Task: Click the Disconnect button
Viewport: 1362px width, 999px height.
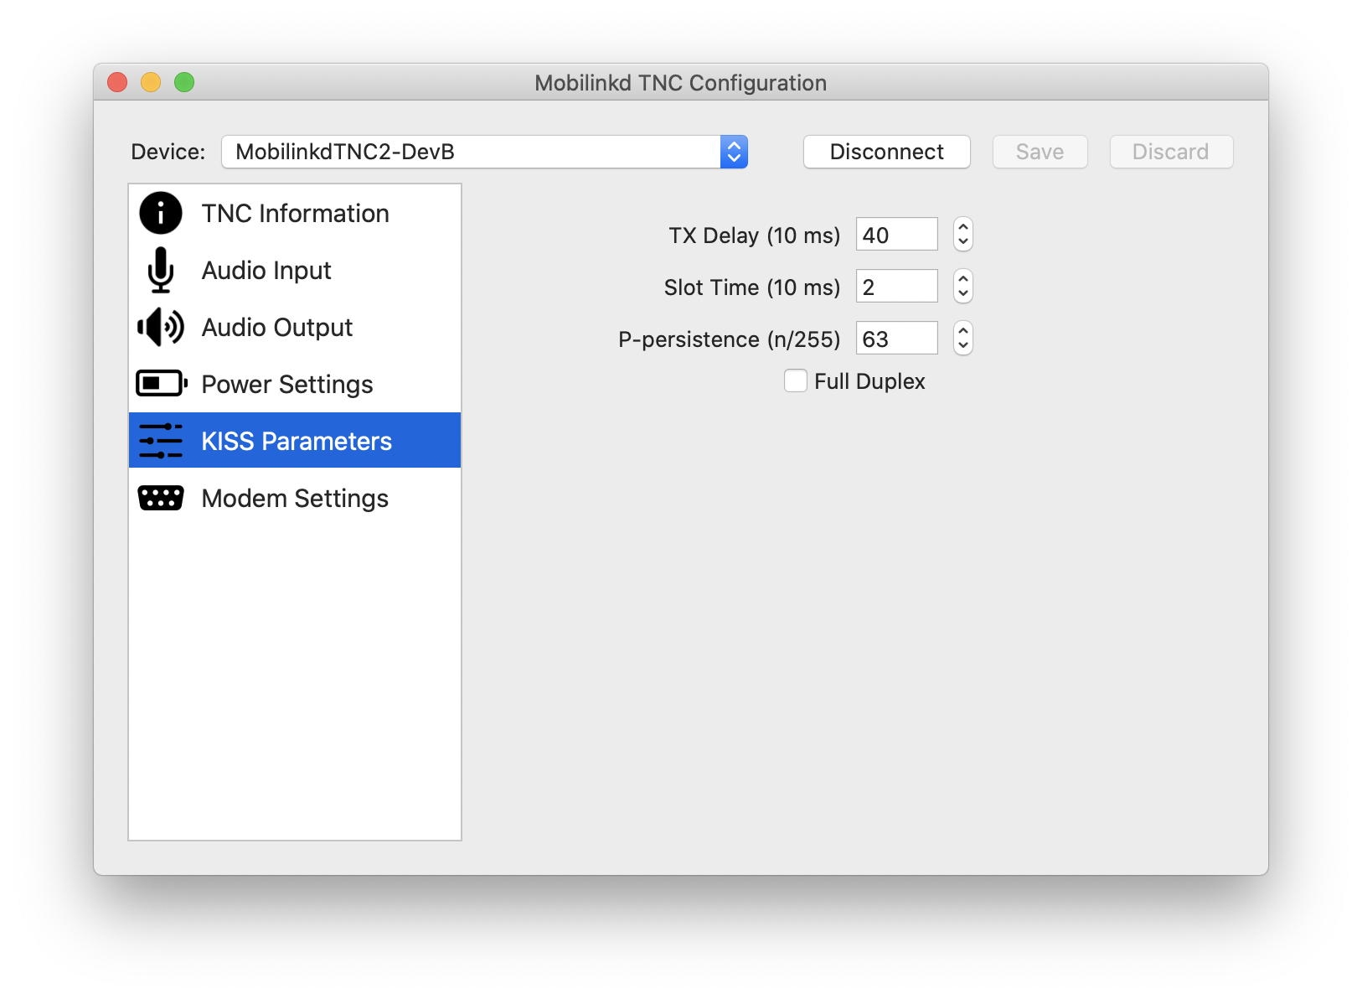Action: [887, 152]
